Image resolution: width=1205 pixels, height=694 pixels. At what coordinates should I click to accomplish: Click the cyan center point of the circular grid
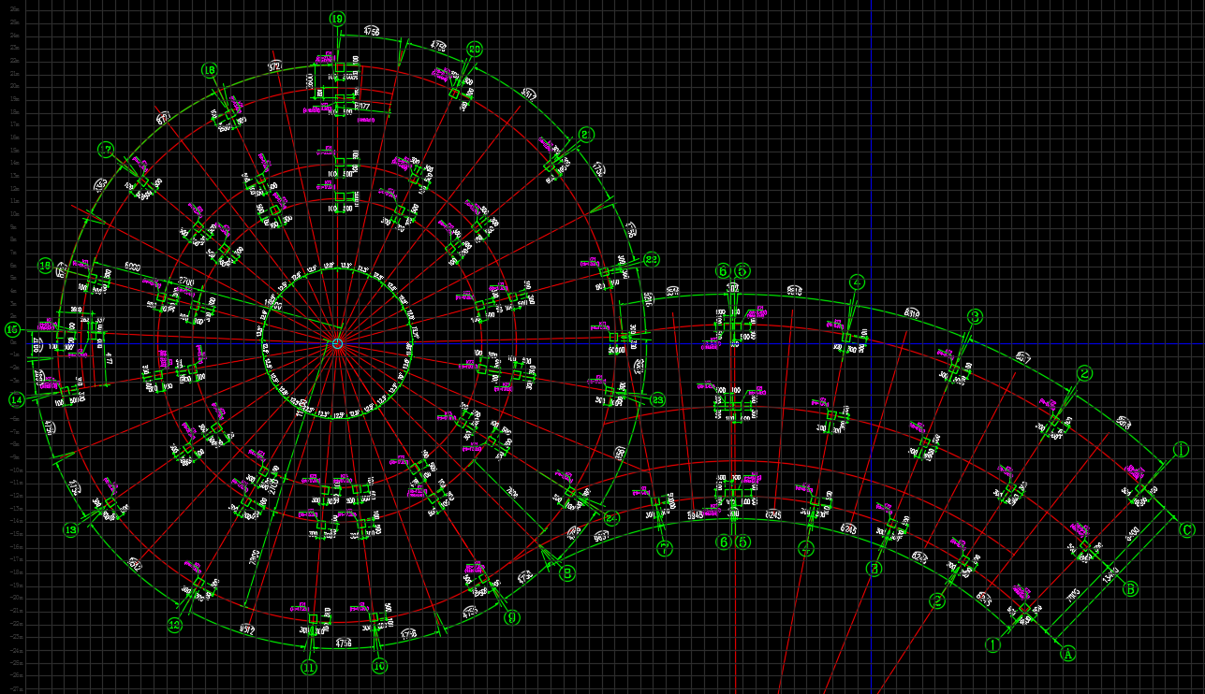point(337,344)
